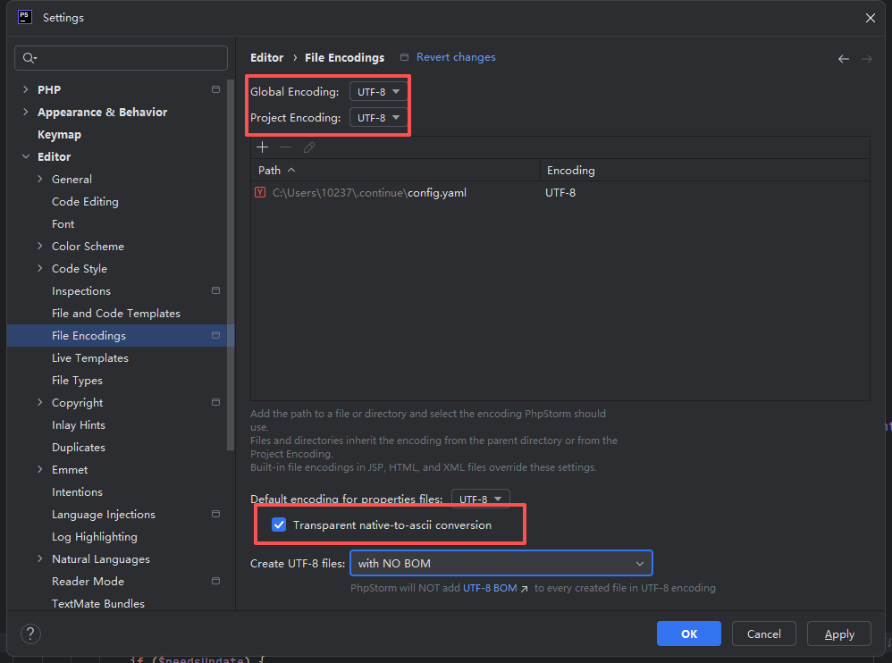Focus the settings search field
The image size is (892, 663).
pyautogui.click(x=122, y=58)
